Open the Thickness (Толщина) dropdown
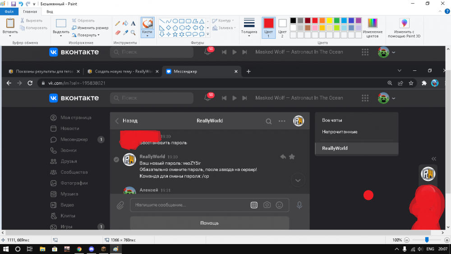This screenshot has width=451, height=254. [249, 28]
